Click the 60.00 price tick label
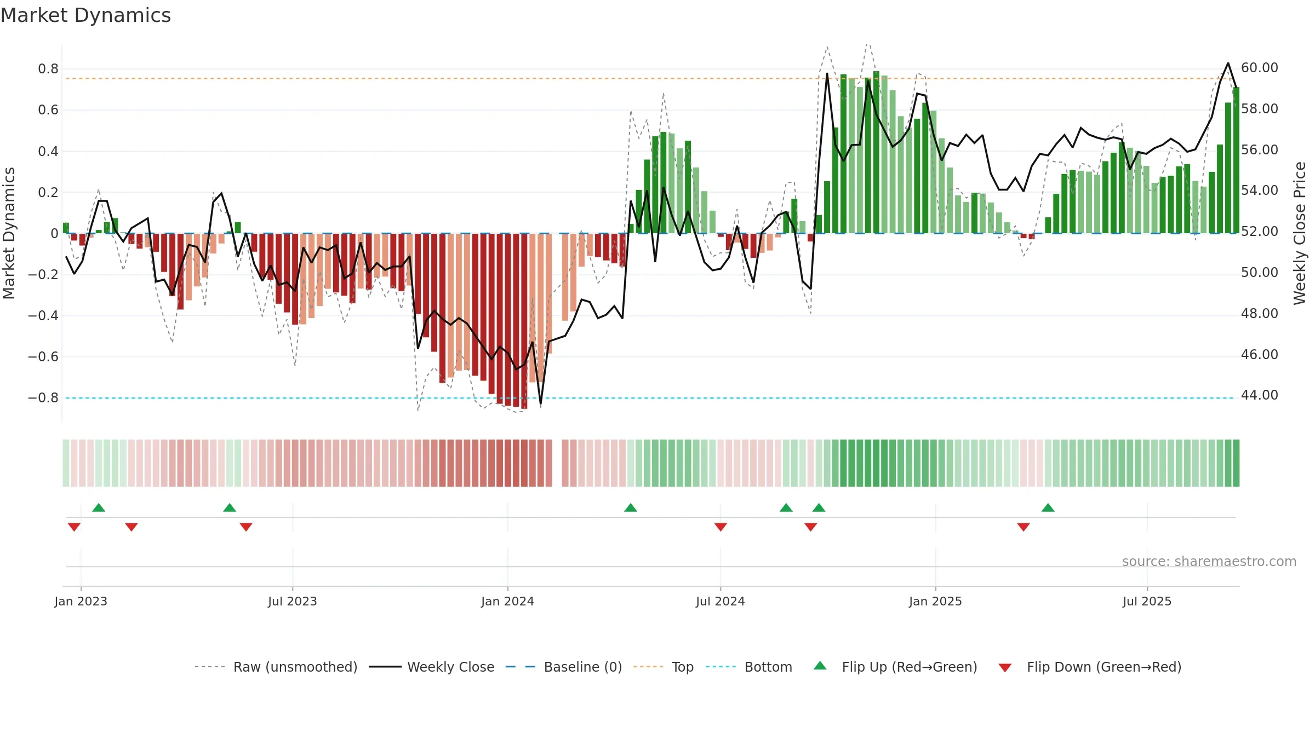 1260,68
